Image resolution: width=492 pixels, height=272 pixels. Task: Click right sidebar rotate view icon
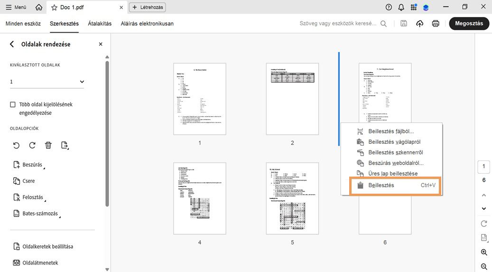point(484,224)
